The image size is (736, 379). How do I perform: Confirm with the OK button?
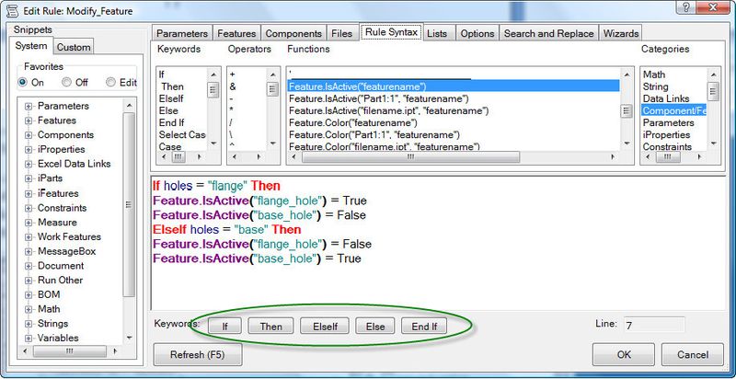click(624, 354)
